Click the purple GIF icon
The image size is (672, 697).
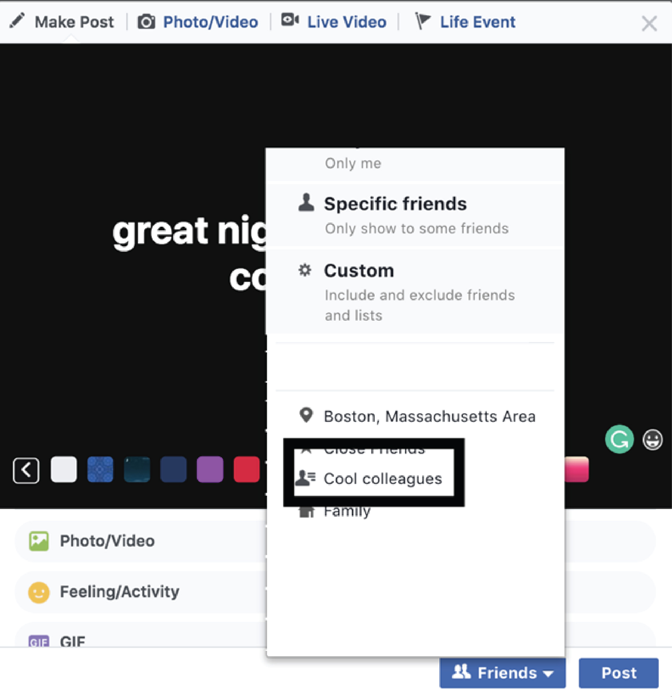pos(39,641)
